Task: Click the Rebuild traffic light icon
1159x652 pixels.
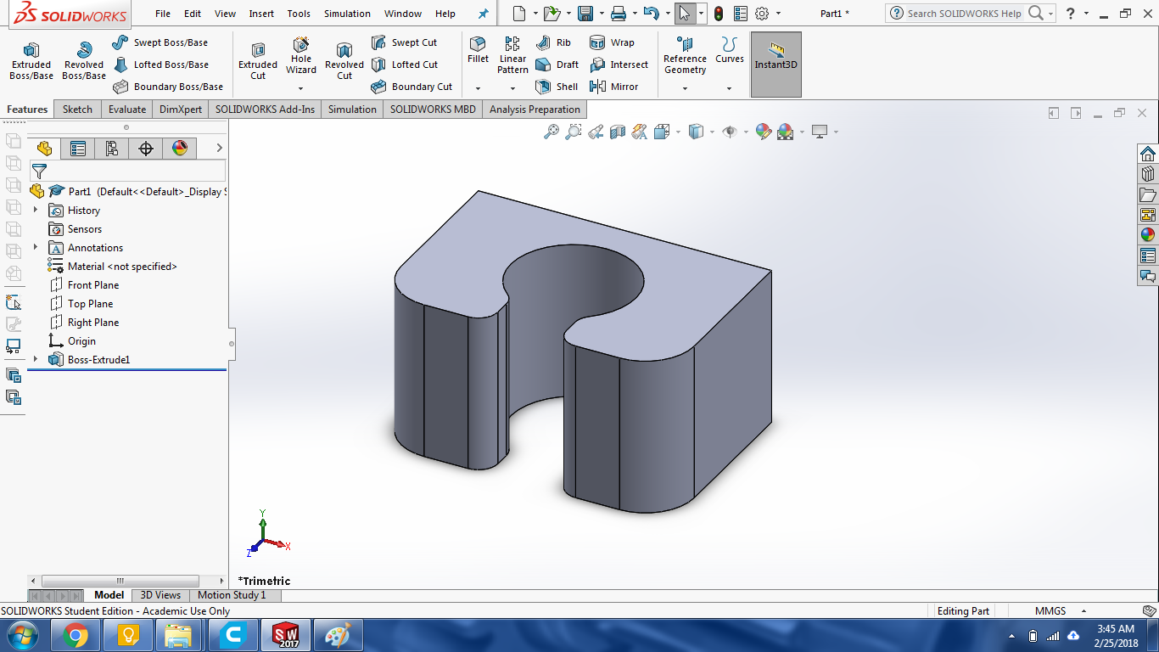Action: click(x=719, y=14)
